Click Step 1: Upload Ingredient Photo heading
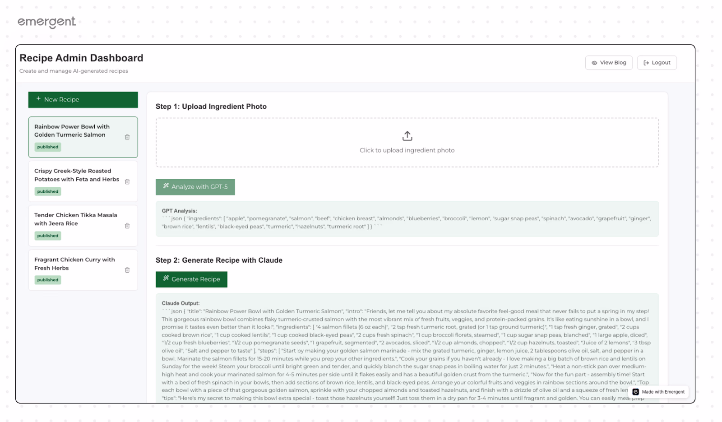Image resolution: width=722 pixels, height=422 pixels. (x=211, y=107)
